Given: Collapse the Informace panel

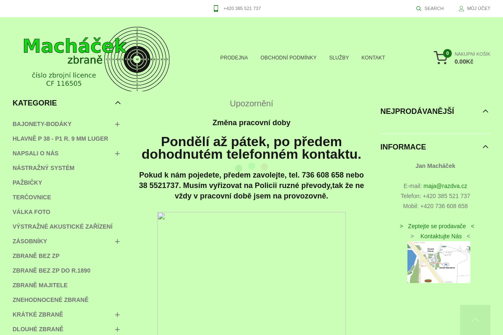Looking at the screenshot, I should point(485,147).
